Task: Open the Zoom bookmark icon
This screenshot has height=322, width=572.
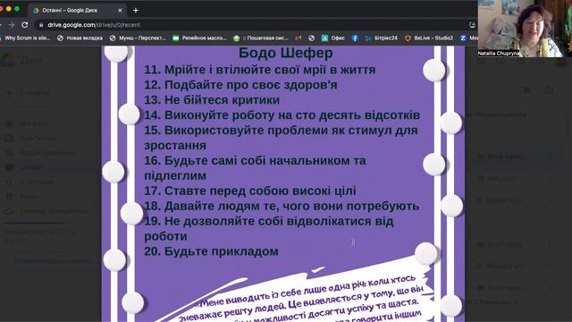Action: [x=463, y=38]
